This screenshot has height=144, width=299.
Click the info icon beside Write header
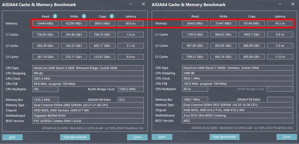(x=84, y=16)
